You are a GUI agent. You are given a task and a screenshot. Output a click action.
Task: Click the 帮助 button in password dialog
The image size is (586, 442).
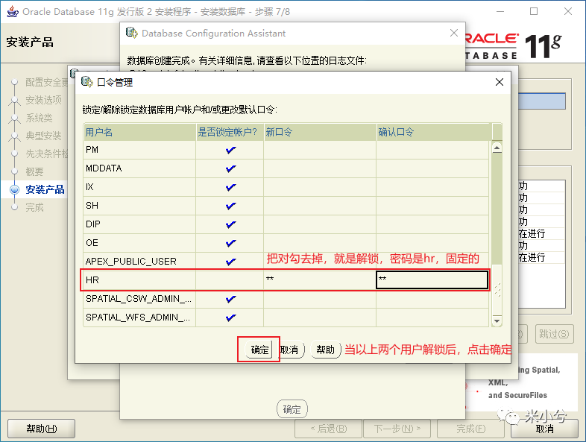[x=326, y=350]
